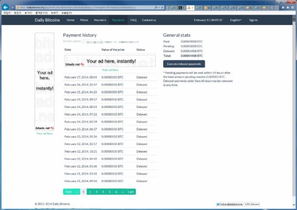Image resolution: width=297 pixels, height=210 pixels.
Task: Click the Twitter followers count bubble
Action: pos(252,205)
